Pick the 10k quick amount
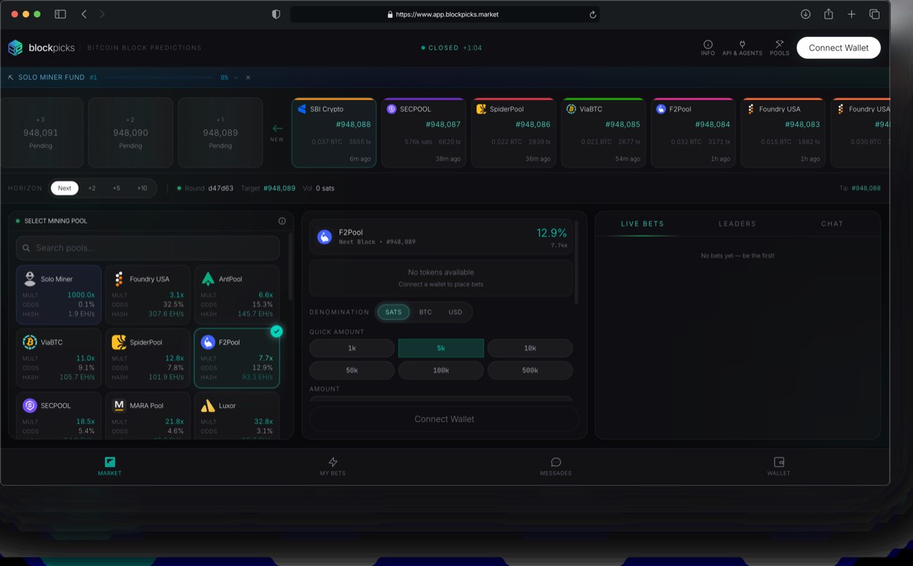 (x=530, y=349)
